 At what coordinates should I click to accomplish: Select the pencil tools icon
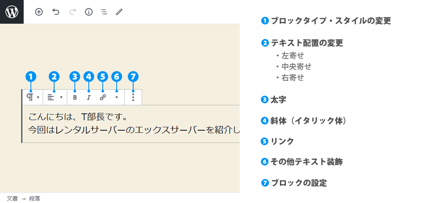pyautogui.click(x=119, y=12)
